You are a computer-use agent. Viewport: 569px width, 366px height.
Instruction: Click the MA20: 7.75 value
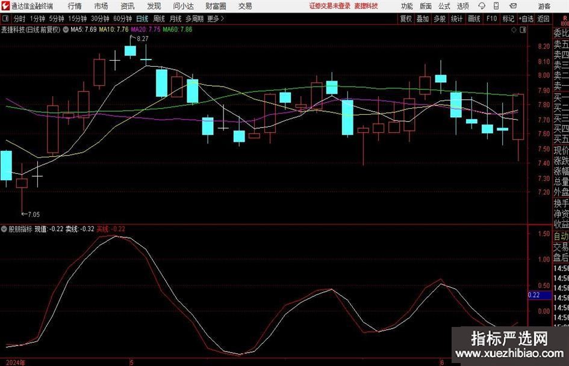click(146, 29)
